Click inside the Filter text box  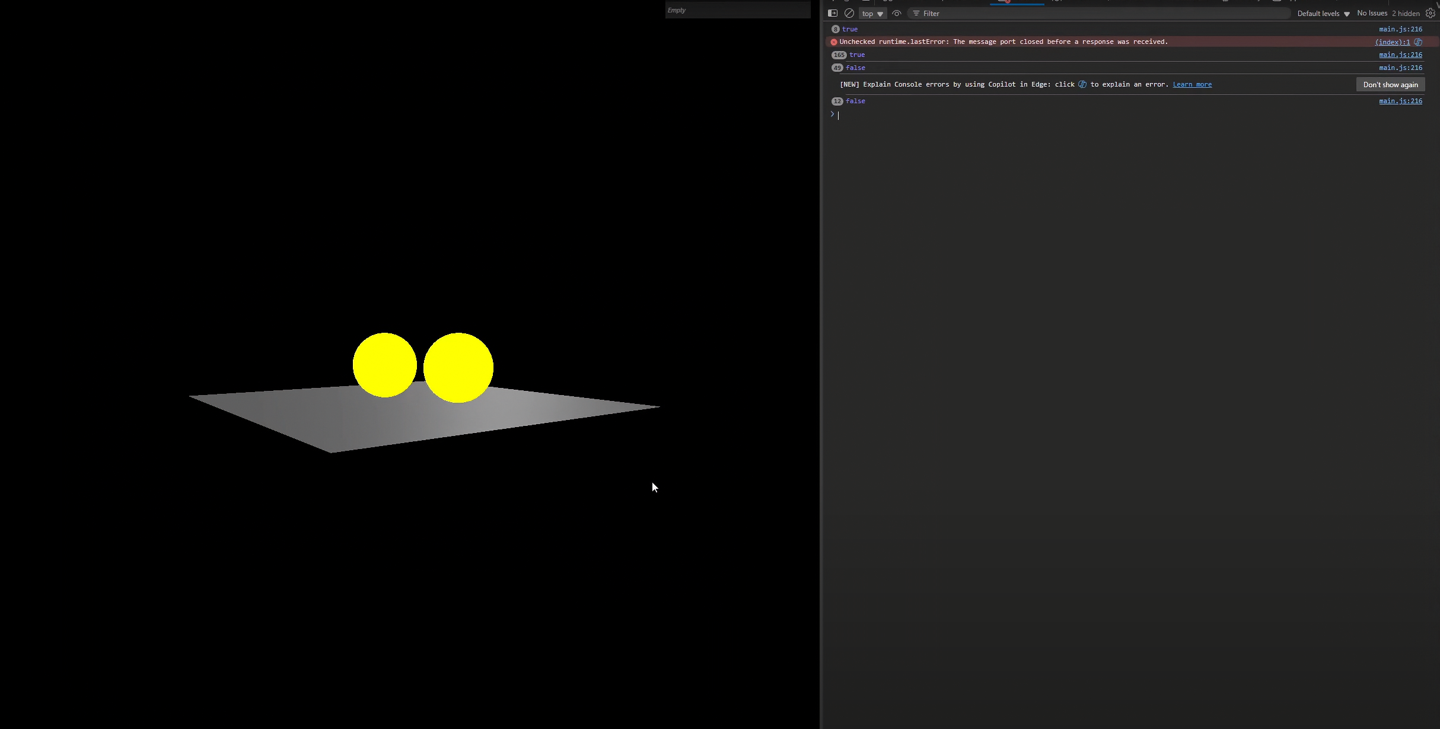pos(1008,13)
